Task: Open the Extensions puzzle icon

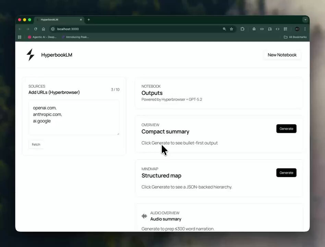Action: [x=242, y=29]
